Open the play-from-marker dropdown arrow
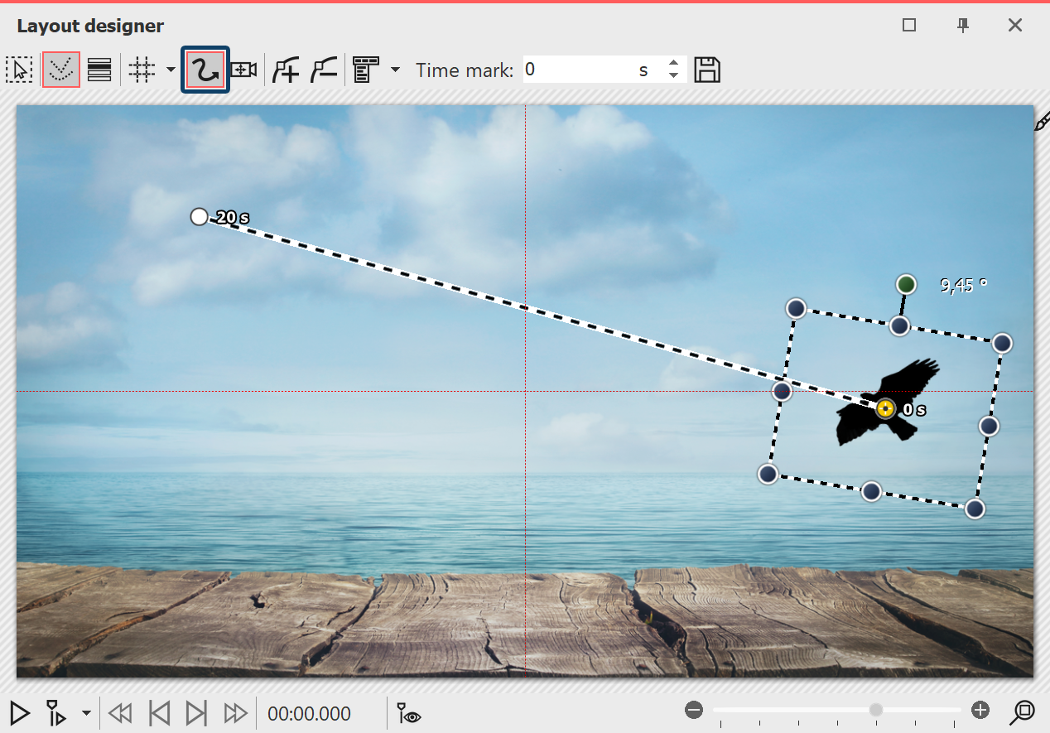1050x733 pixels. pyautogui.click(x=86, y=712)
